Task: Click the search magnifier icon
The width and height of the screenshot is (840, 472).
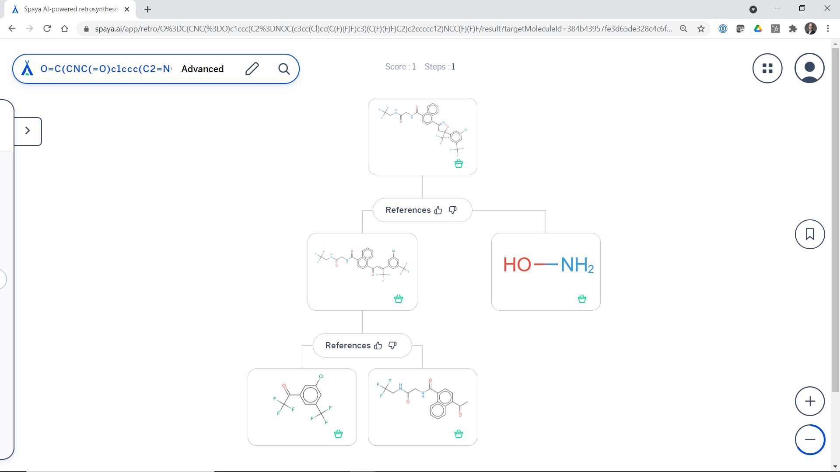Action: pyautogui.click(x=284, y=69)
